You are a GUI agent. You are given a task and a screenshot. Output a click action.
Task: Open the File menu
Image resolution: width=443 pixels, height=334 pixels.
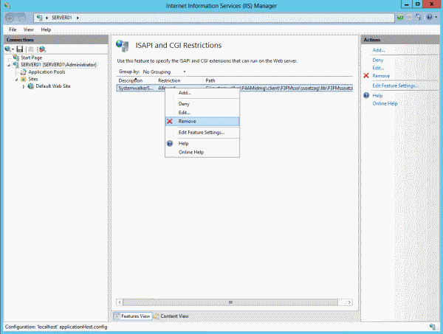point(13,29)
